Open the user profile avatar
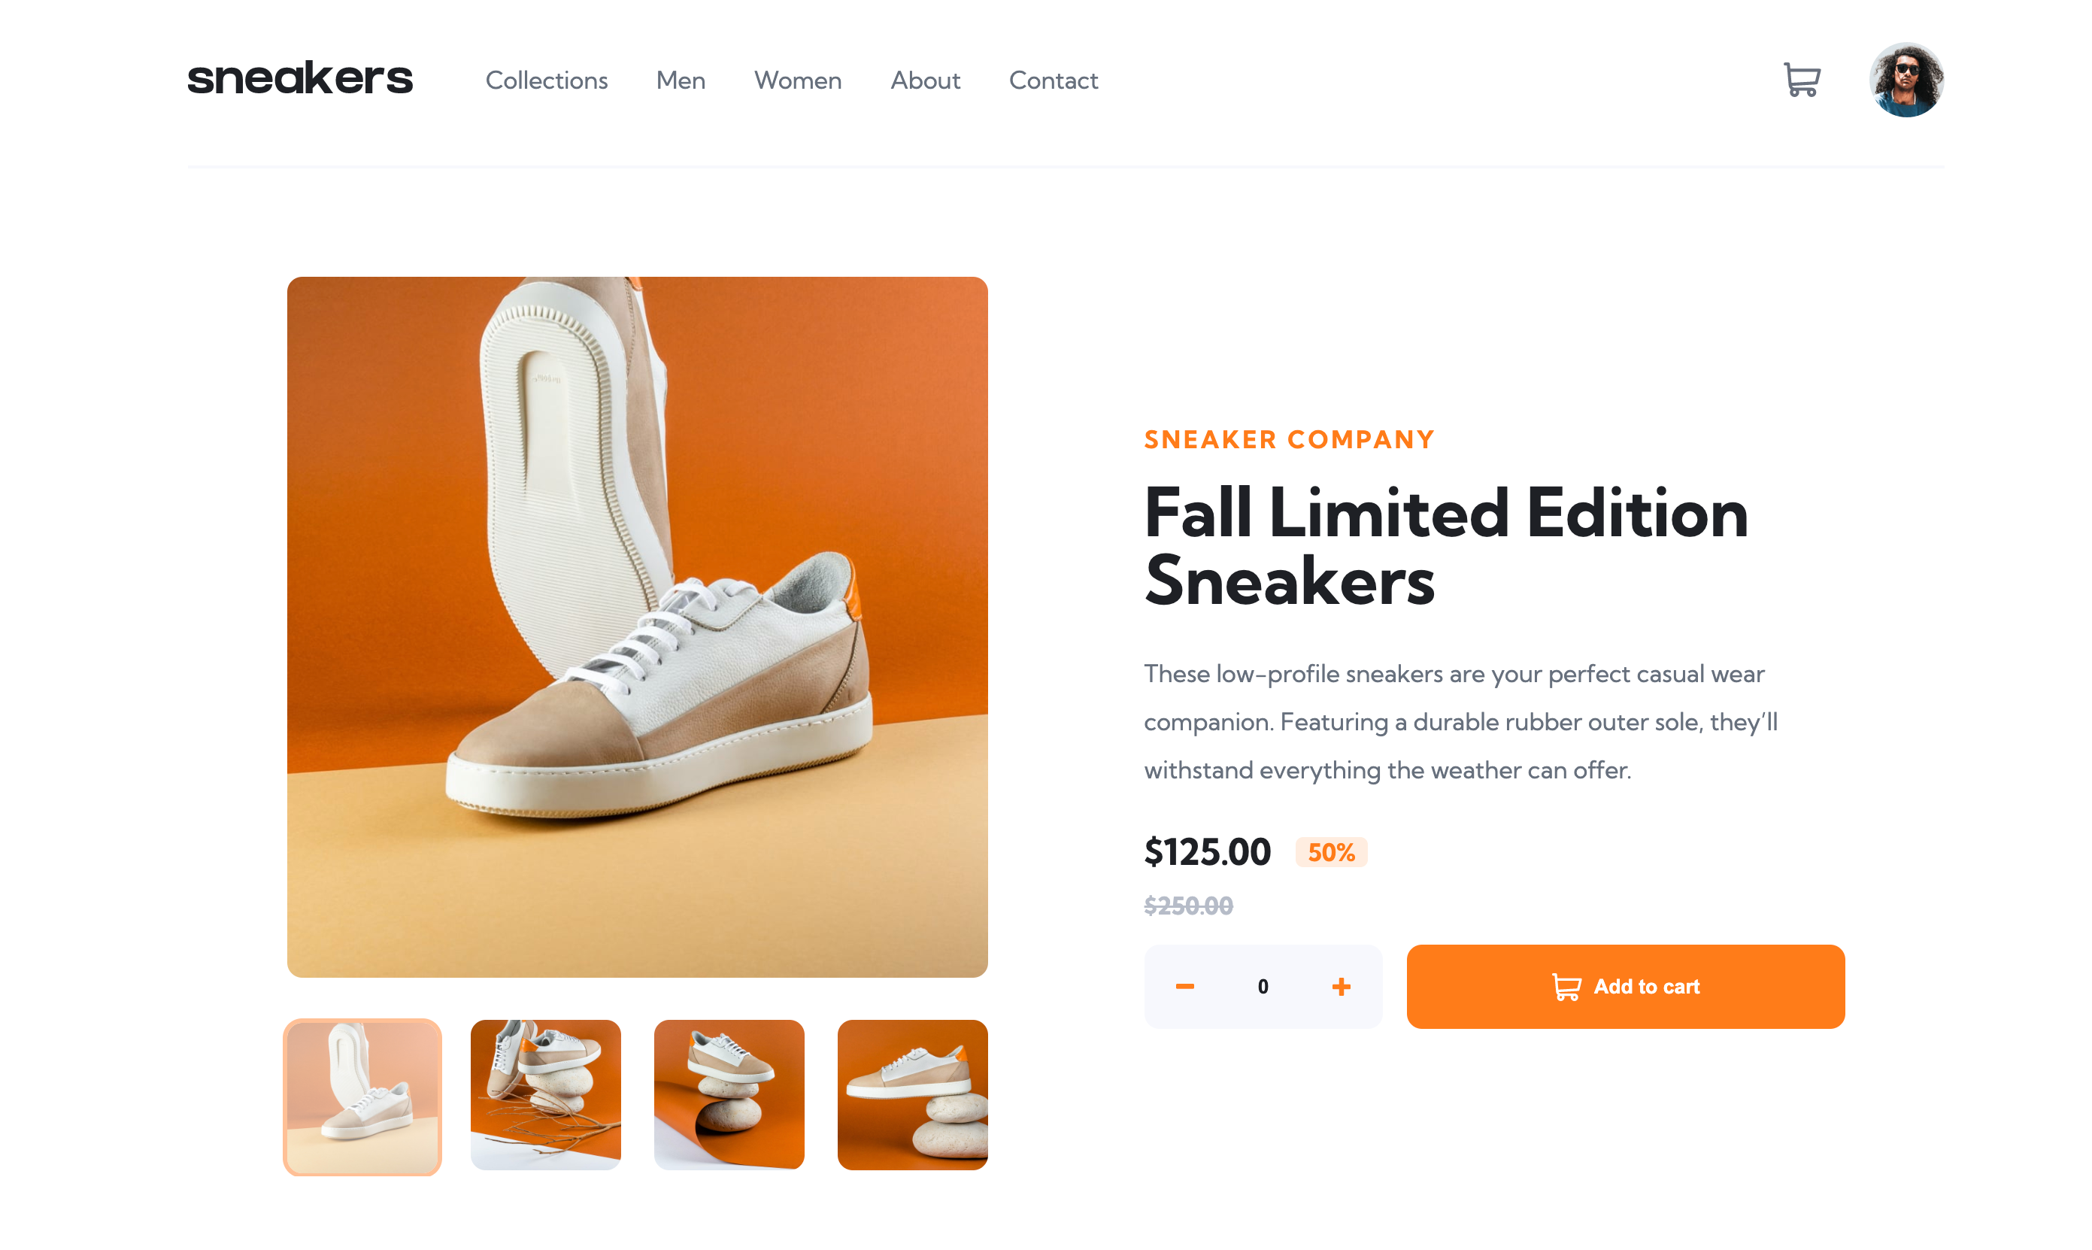This screenshot has width=2092, height=1250. coord(1906,80)
